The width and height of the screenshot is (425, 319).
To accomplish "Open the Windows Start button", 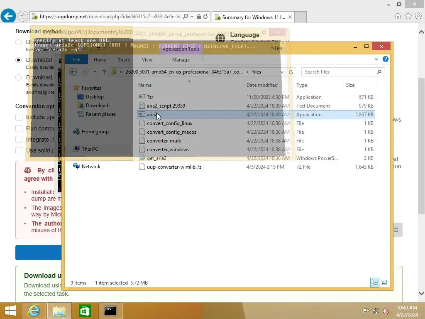I will point(10,311).
